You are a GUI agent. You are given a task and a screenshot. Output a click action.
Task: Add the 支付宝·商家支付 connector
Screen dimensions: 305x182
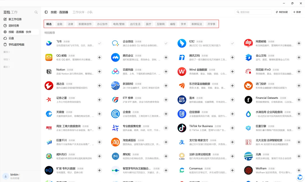[232, 142]
